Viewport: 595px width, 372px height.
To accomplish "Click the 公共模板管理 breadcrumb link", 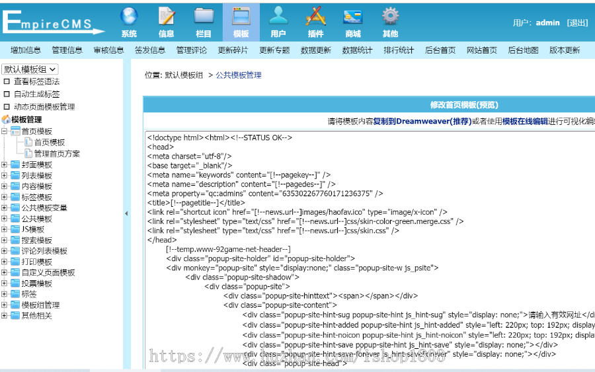I will (x=238, y=75).
